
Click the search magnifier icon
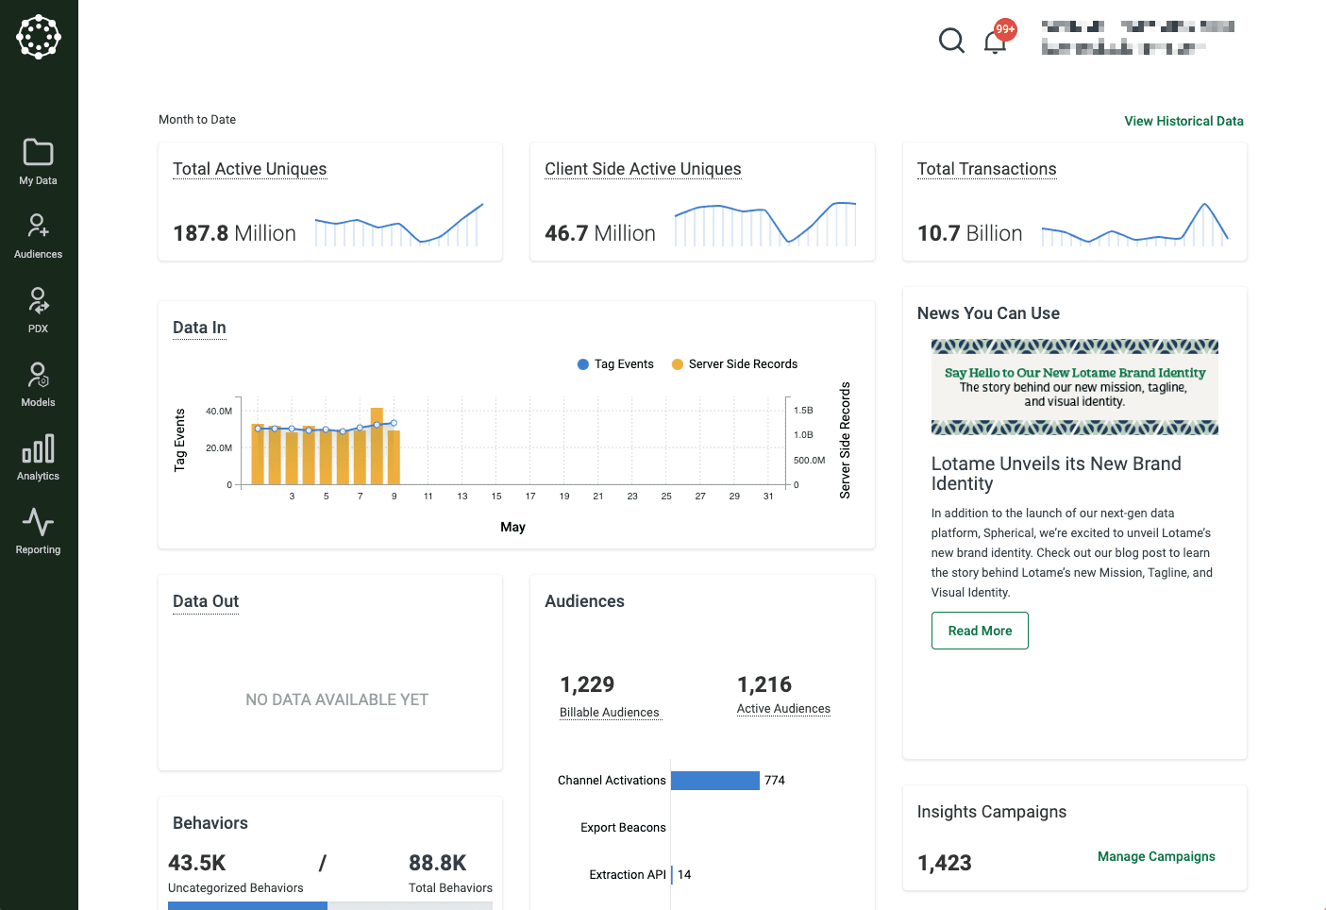951,41
